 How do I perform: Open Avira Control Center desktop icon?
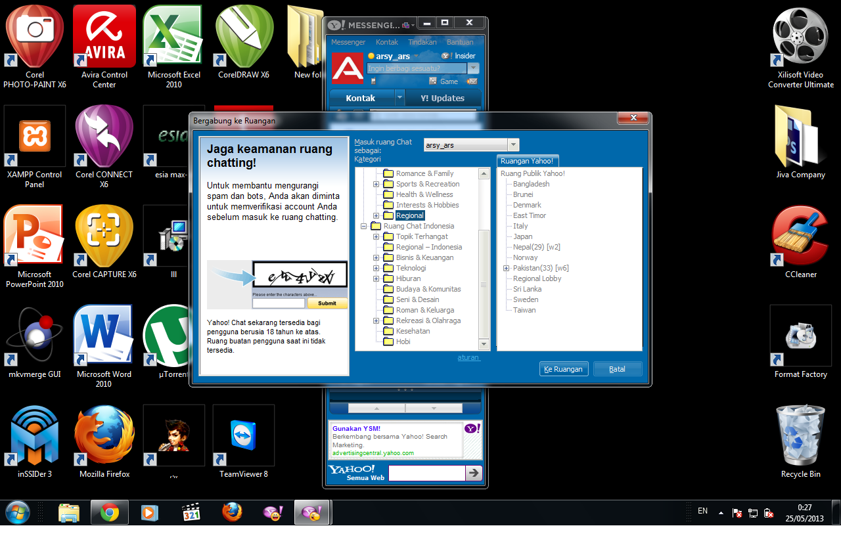point(104,47)
